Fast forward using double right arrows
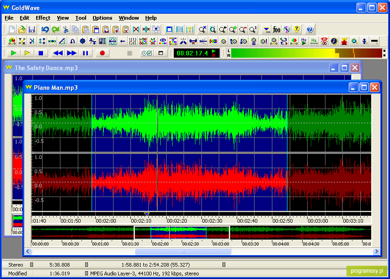390x279 pixels. pyautogui.click(x=71, y=53)
